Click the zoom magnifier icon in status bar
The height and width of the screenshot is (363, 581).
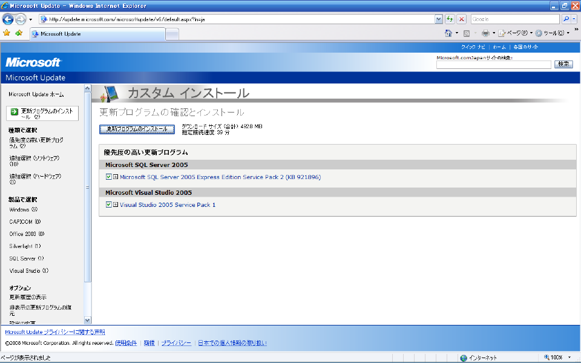point(547,358)
